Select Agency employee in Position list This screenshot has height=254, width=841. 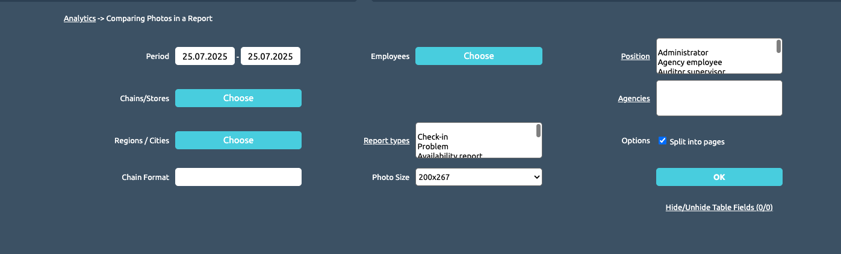690,62
